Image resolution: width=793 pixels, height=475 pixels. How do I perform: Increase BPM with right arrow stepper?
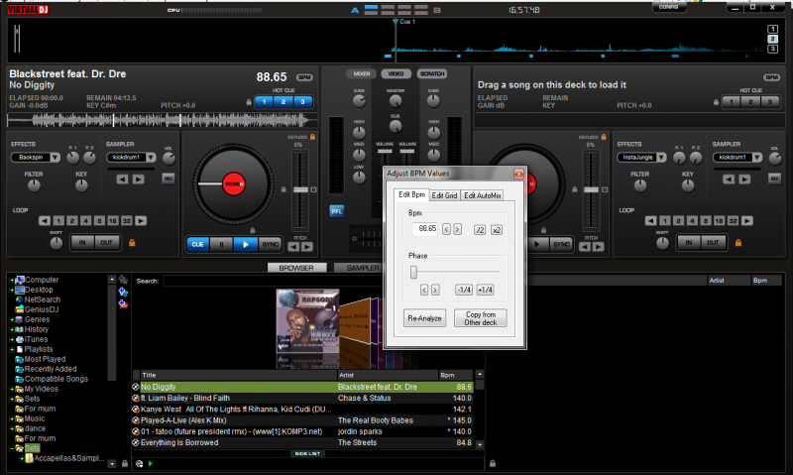[x=457, y=230]
